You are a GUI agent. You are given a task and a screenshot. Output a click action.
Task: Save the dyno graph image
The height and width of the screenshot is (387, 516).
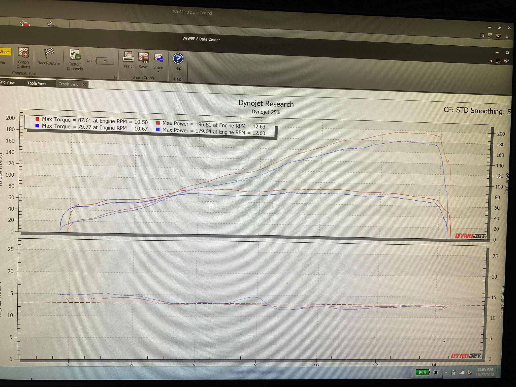[143, 61]
